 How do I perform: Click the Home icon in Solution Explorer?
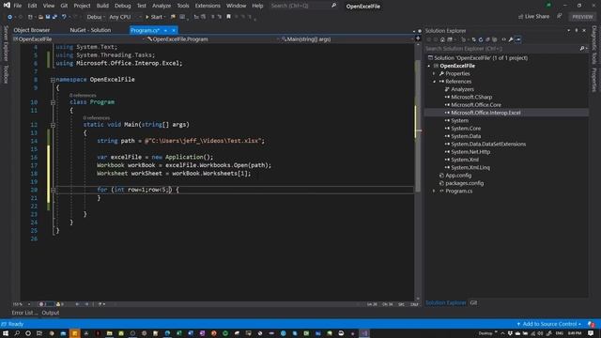442,39
